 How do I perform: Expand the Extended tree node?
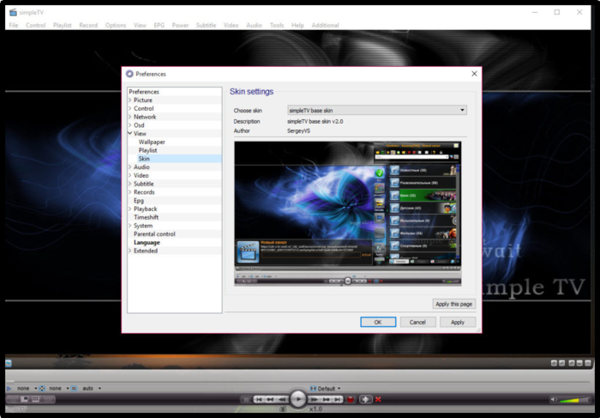pyautogui.click(x=130, y=251)
